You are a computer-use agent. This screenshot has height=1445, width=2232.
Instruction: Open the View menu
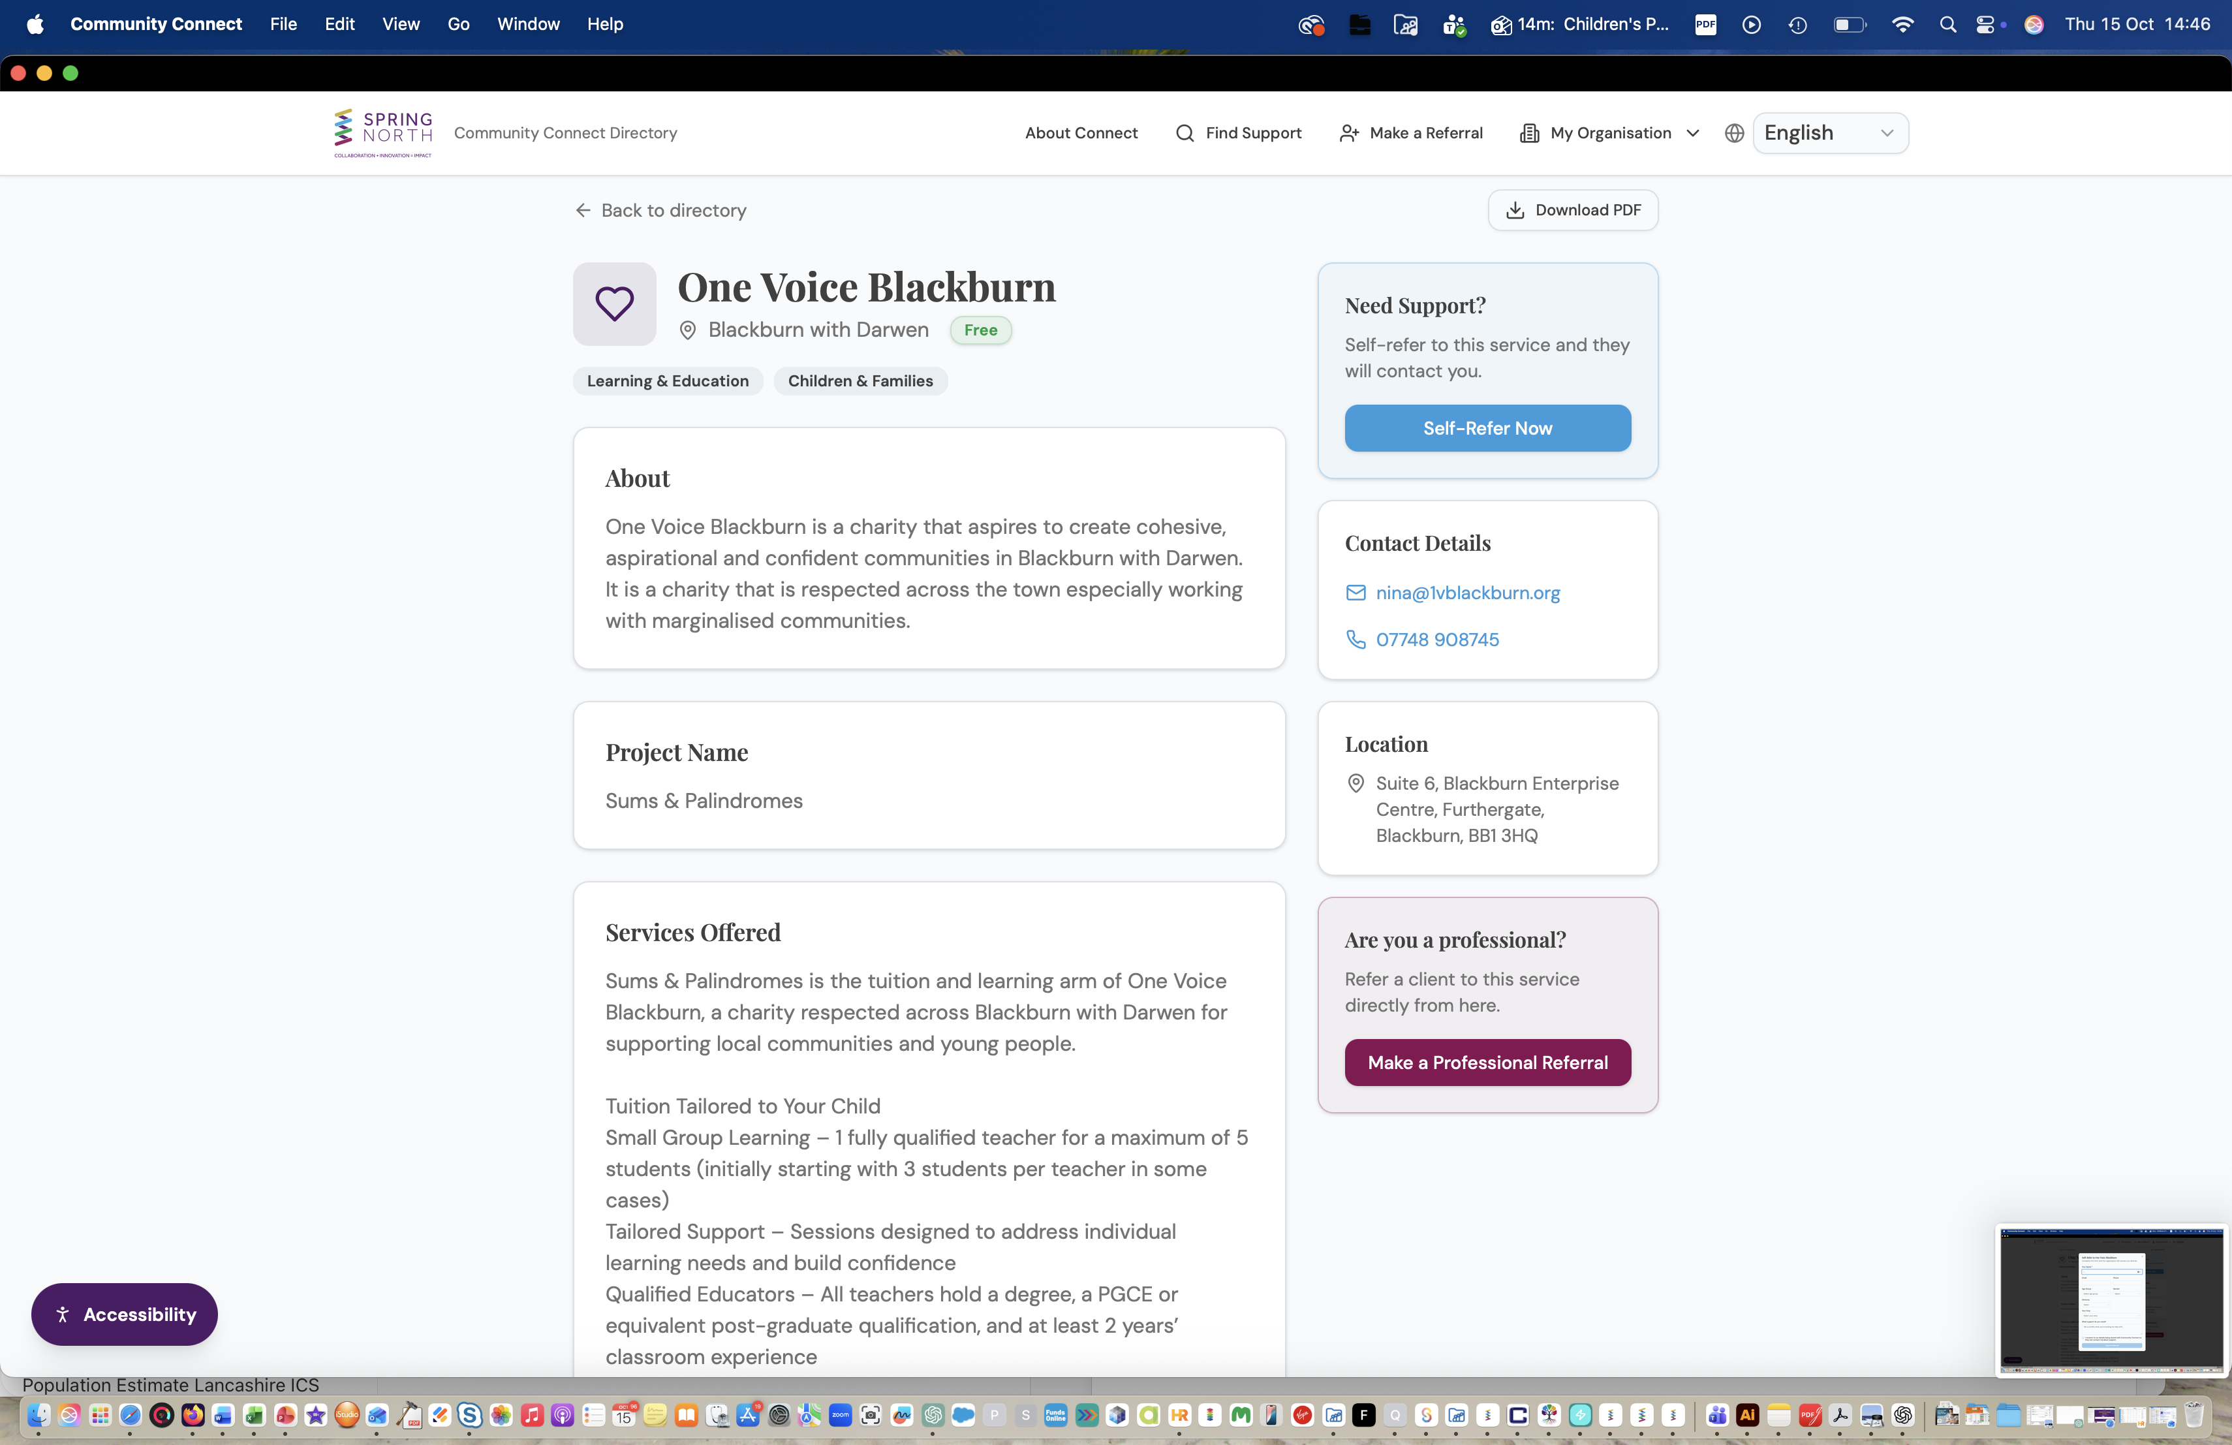pyautogui.click(x=401, y=24)
